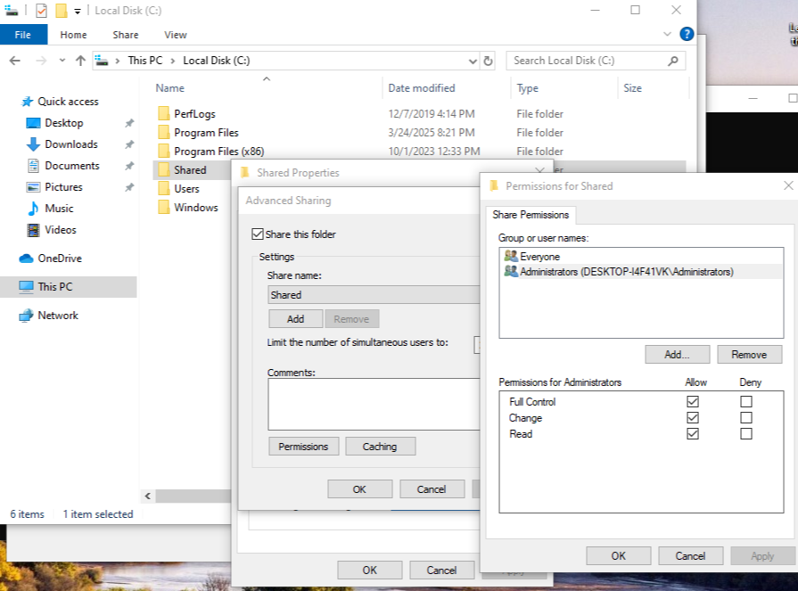
Task: Click Add... in Permissions for Shared
Action: (x=677, y=355)
